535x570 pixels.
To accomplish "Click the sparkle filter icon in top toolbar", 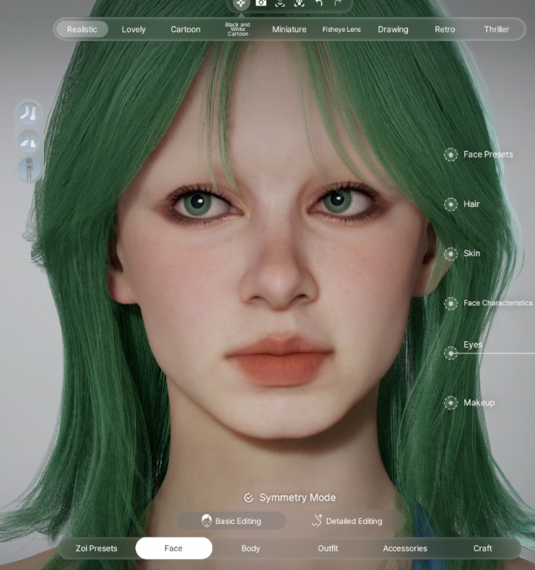I will click(x=241, y=4).
